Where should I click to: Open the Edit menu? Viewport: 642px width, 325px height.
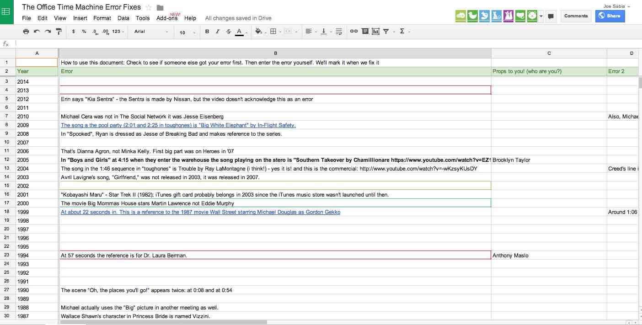click(x=43, y=18)
